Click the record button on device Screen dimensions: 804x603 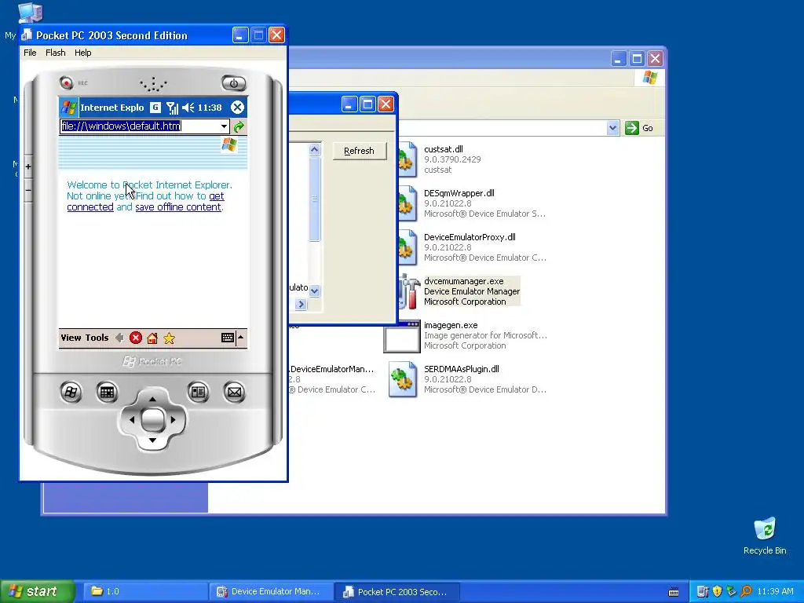tap(66, 82)
